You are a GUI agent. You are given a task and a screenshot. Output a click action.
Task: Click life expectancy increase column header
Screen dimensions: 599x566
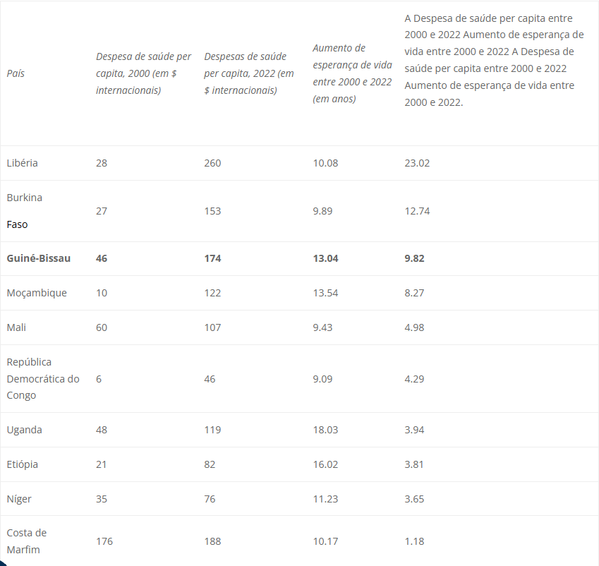pyautogui.click(x=352, y=73)
